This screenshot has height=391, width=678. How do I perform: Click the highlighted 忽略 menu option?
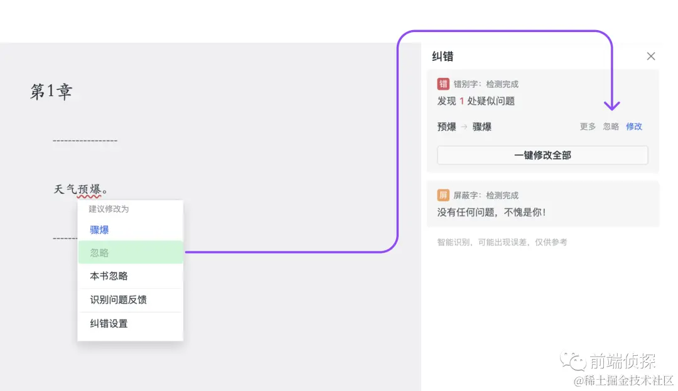(x=97, y=252)
